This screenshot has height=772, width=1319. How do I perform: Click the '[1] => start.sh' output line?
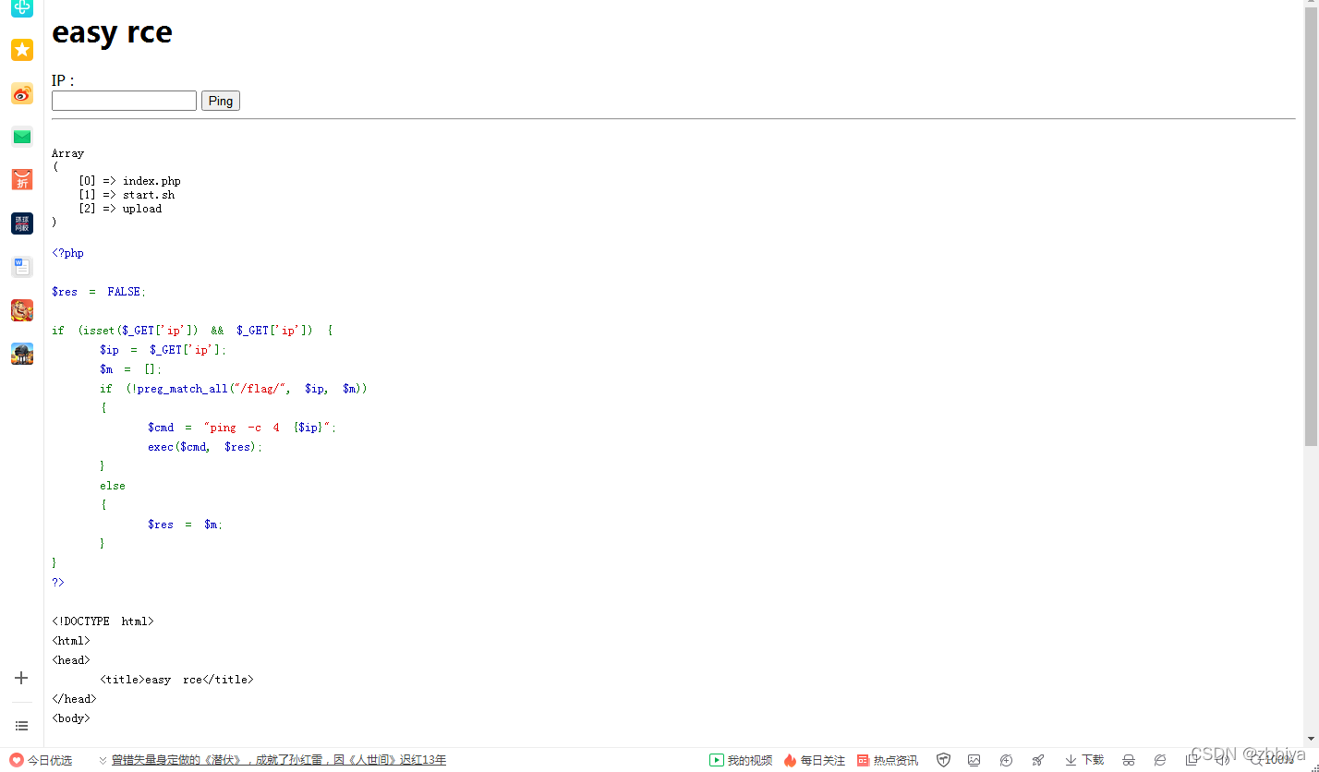[127, 195]
